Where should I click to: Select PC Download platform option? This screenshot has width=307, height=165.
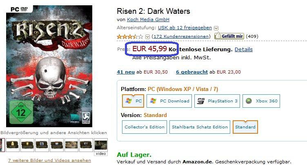pos(169,101)
